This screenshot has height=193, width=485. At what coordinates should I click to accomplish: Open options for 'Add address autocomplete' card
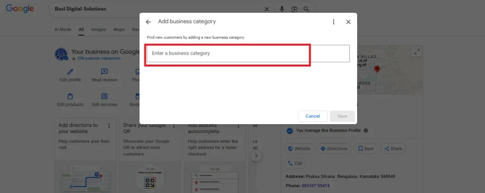(x=239, y=126)
